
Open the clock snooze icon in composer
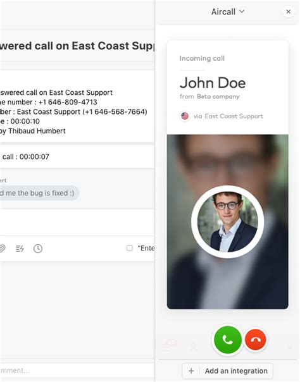coord(38,249)
